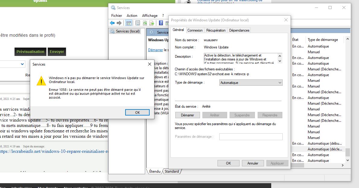Click the Paramètres de démarrage input field
Image resolution: width=359 pixels, height=188 pixels.
[251, 137]
